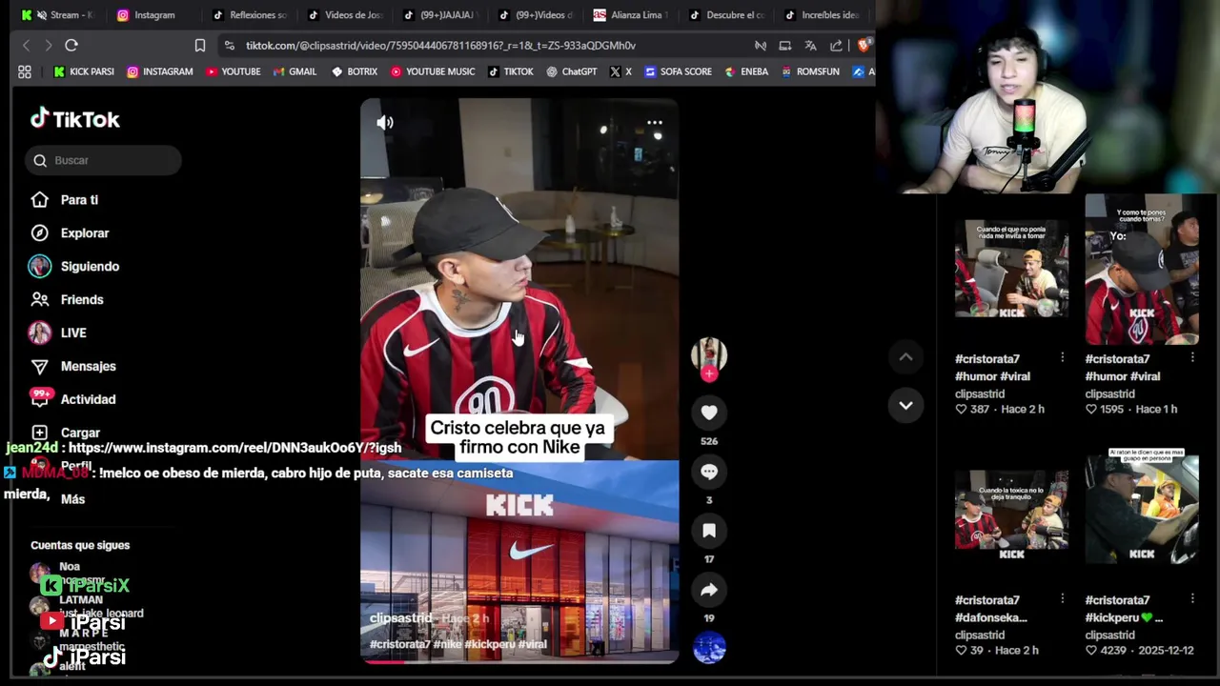Save video with the bookmark icon

709,531
